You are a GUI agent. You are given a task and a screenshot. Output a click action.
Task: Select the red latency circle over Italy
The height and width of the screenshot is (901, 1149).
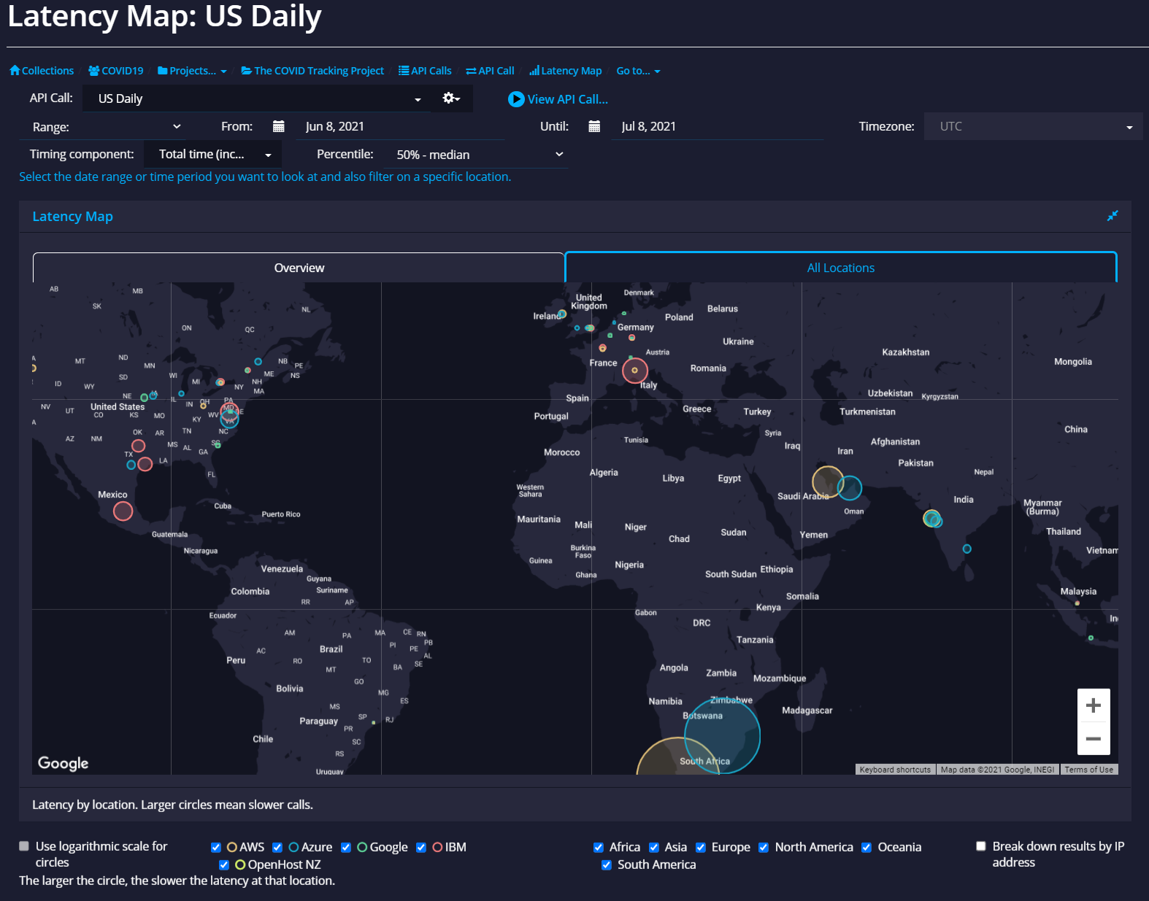[635, 371]
